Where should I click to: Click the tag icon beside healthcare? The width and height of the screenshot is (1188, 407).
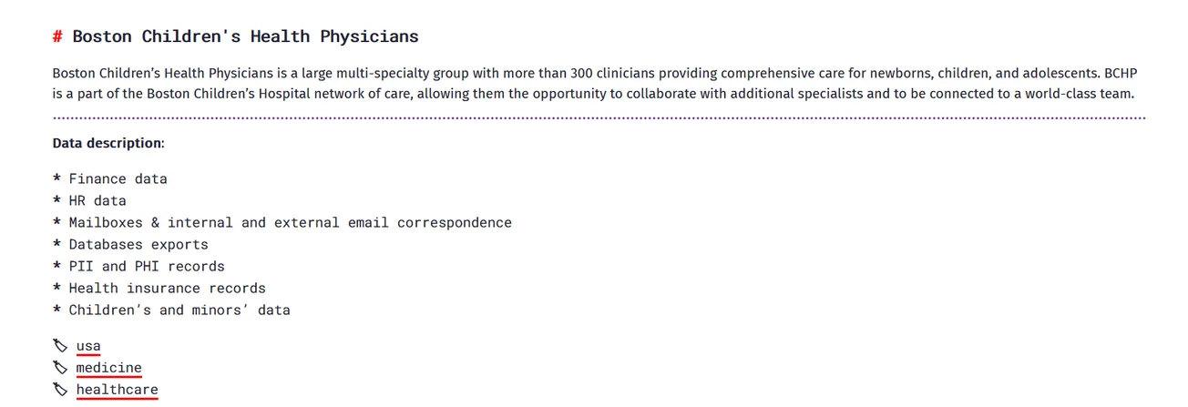pyautogui.click(x=60, y=390)
